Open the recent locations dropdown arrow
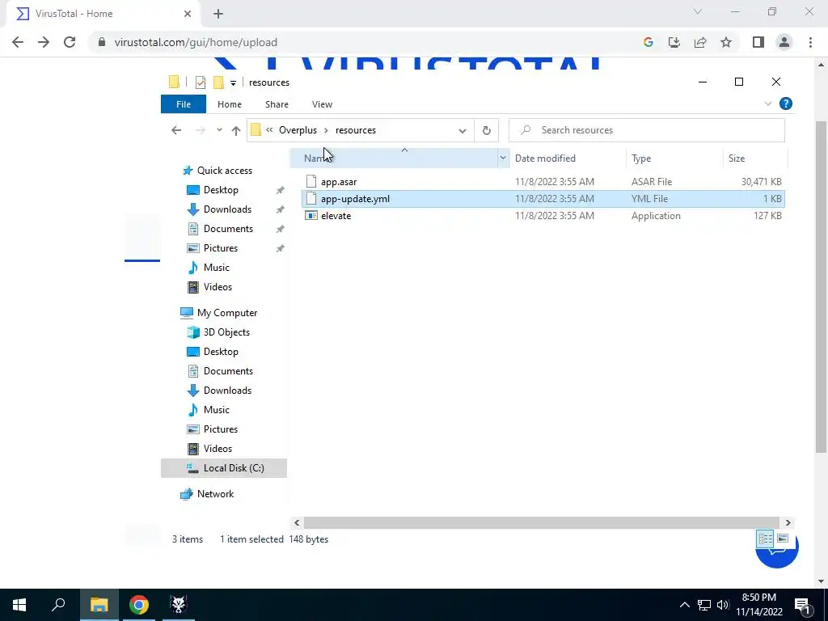The width and height of the screenshot is (828, 621). (x=219, y=130)
